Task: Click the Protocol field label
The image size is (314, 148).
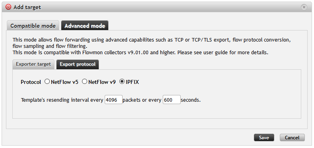Action: tap(31, 82)
